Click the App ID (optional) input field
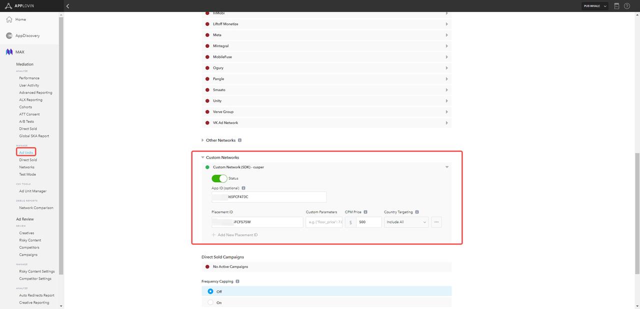Screen dimensions: 640x309 coord(269,197)
